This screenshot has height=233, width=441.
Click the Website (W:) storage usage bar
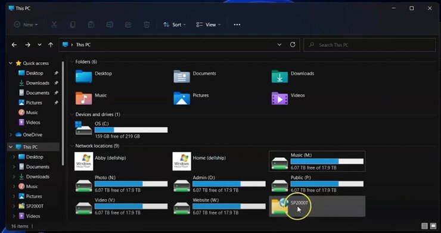coord(229,206)
